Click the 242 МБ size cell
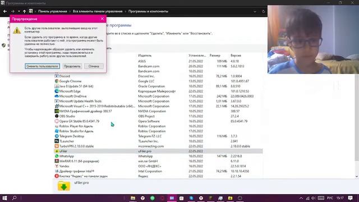The width and height of the screenshot is (359, 202). [x=222, y=96]
